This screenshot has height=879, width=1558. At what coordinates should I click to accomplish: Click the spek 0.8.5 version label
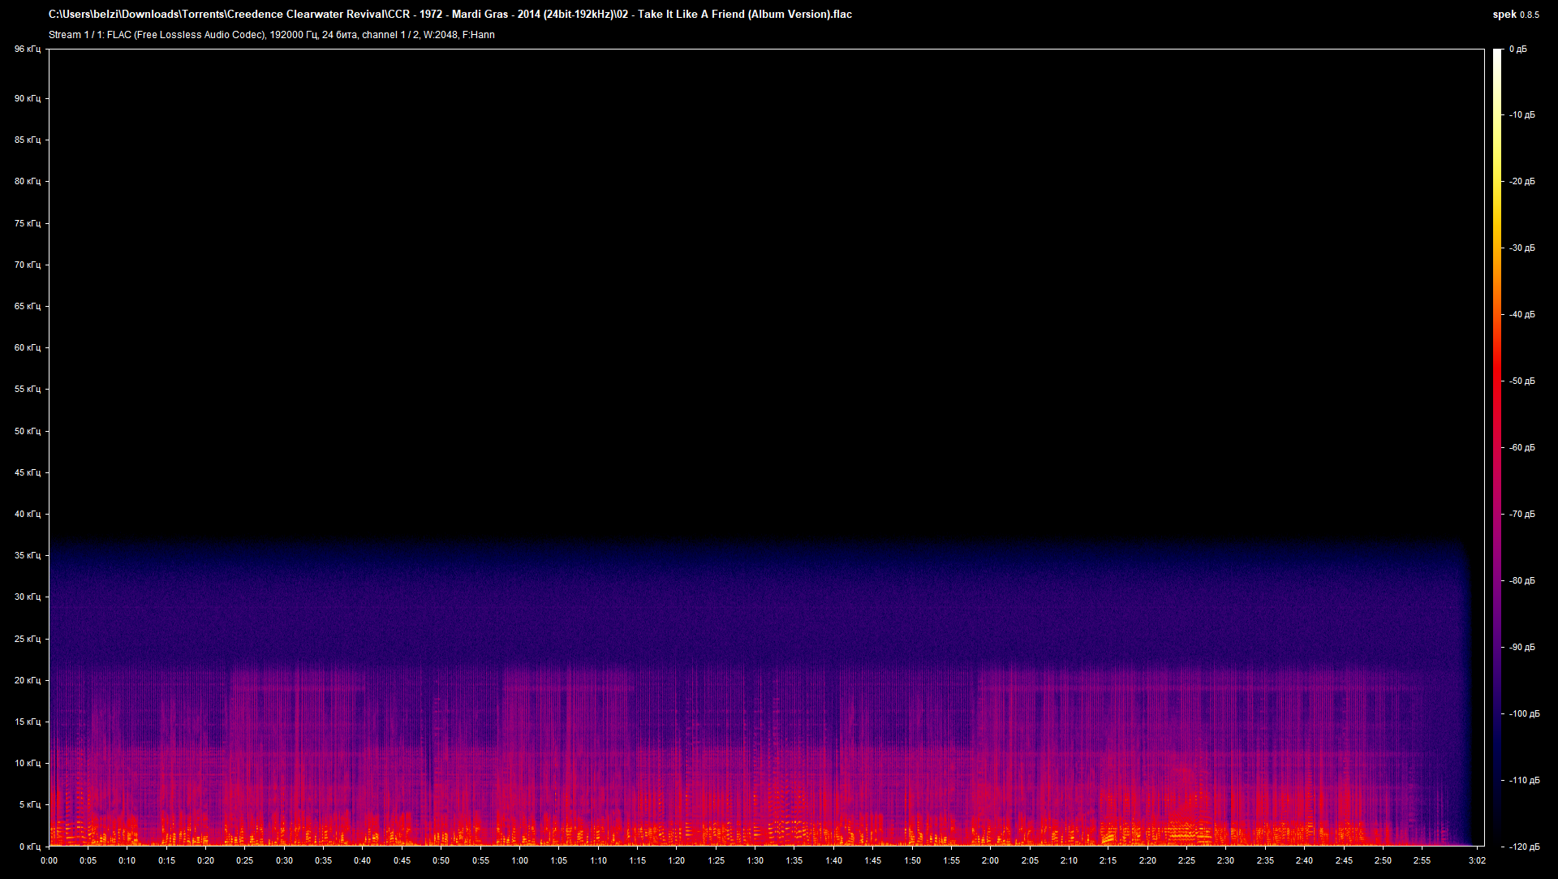(1515, 15)
